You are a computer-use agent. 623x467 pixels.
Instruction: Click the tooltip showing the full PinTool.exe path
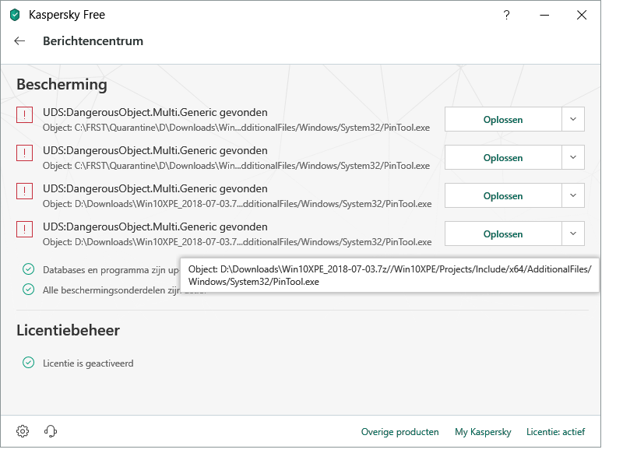(389, 276)
